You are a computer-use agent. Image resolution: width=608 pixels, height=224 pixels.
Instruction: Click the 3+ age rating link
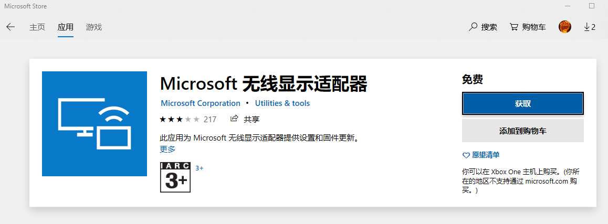click(x=200, y=168)
